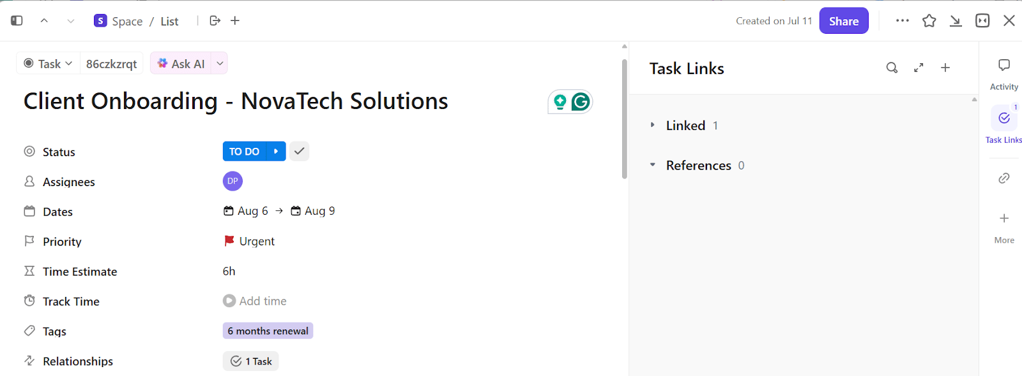The width and height of the screenshot is (1022, 376).
Task: Favorite this task with the star icon
Action: 929,21
